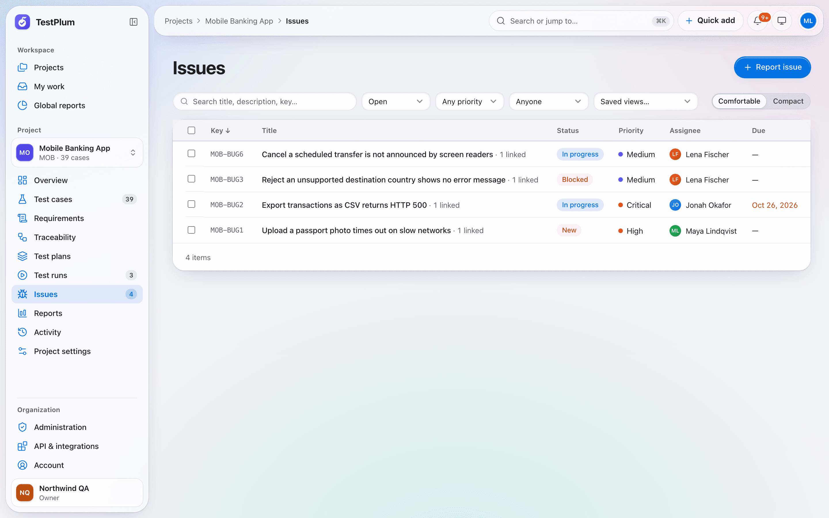Click the Overview grid icon

[x=23, y=180]
